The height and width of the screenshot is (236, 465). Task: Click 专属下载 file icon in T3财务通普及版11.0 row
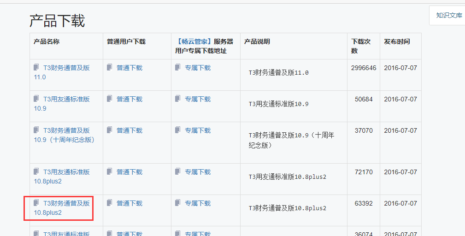click(177, 67)
